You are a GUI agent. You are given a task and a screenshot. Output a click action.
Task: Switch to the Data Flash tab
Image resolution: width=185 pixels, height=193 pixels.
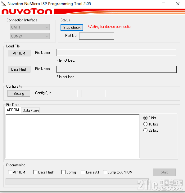pos(31,110)
